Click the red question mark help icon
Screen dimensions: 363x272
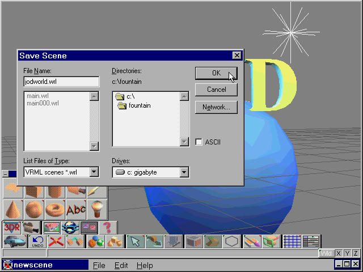pyautogui.click(x=106, y=227)
